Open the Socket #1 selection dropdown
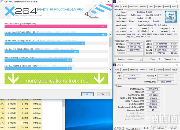Viewport: 180px width, 130px height. [134, 60]
